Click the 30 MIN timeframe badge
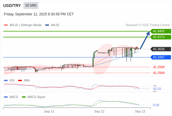172x116 pixels. pyautogui.click(x=31, y=6)
